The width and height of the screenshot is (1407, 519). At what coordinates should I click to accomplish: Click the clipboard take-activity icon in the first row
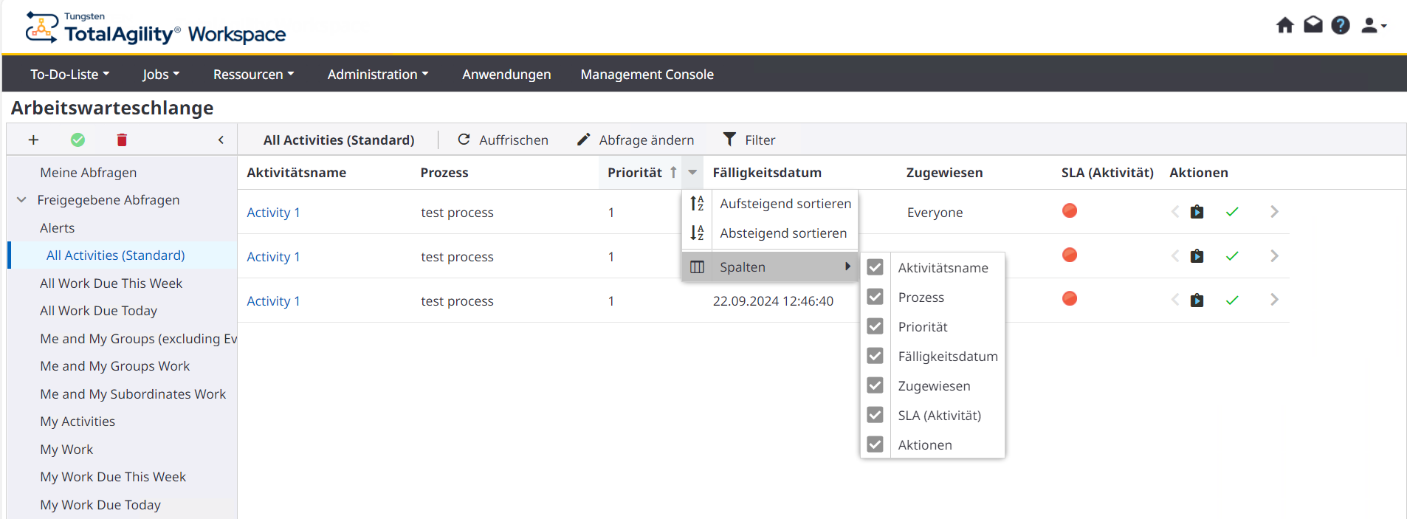pyautogui.click(x=1197, y=213)
